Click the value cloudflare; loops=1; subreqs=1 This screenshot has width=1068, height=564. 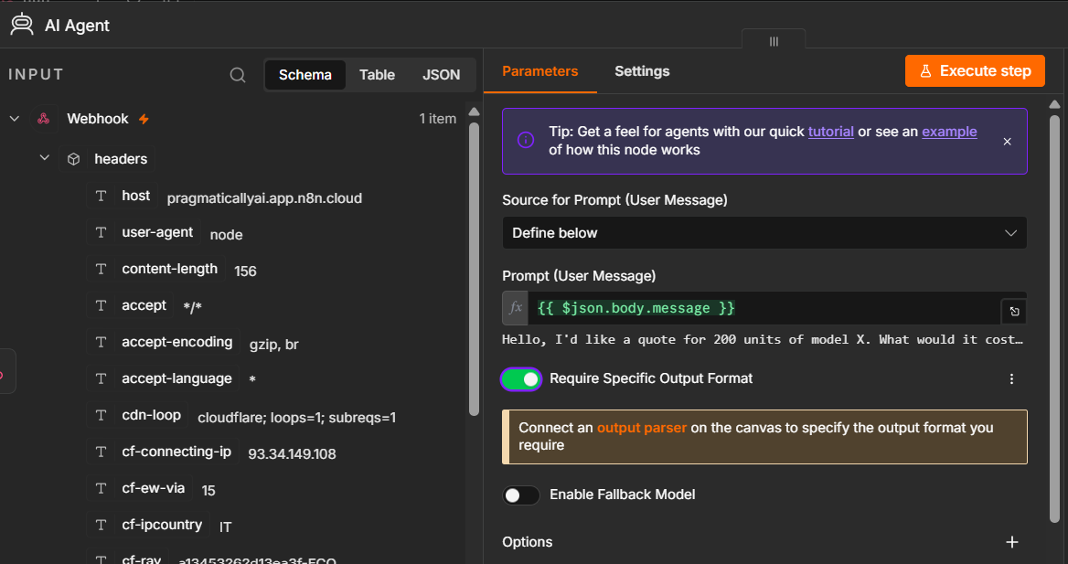tap(296, 418)
